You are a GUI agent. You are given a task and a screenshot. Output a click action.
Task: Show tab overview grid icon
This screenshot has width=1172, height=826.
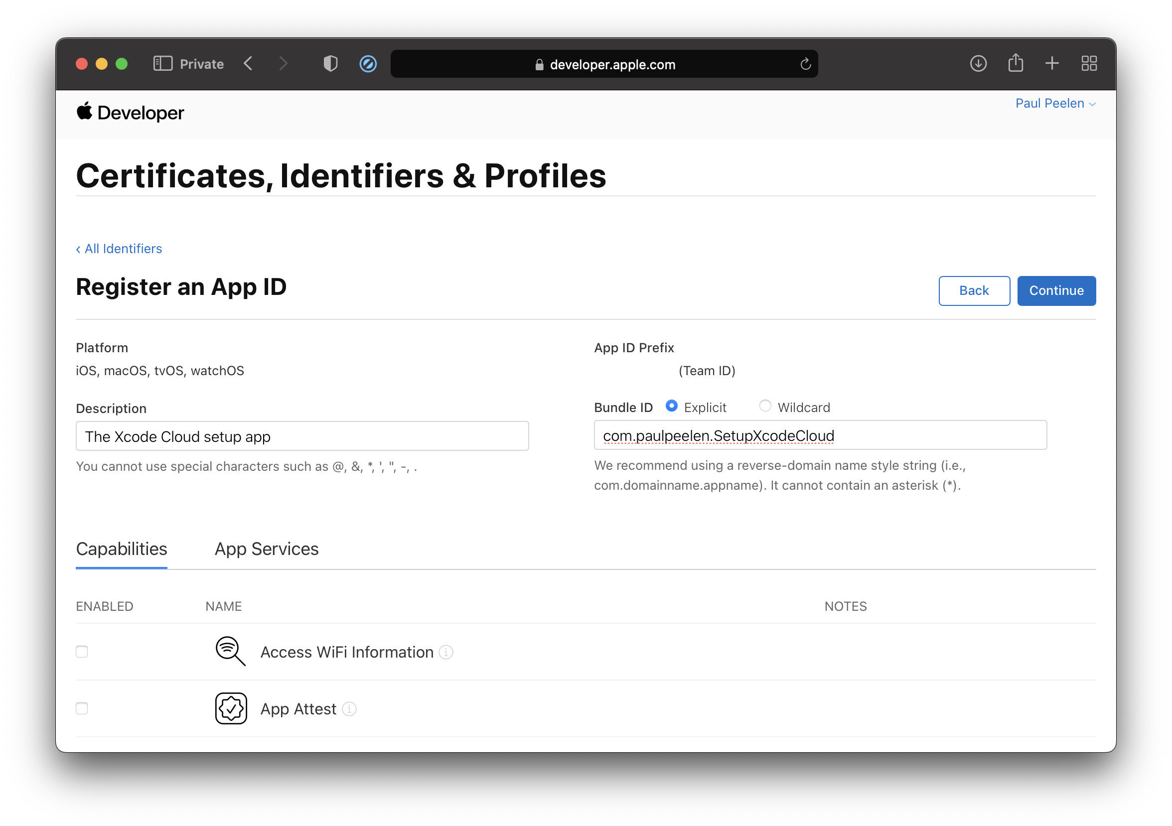click(x=1089, y=64)
